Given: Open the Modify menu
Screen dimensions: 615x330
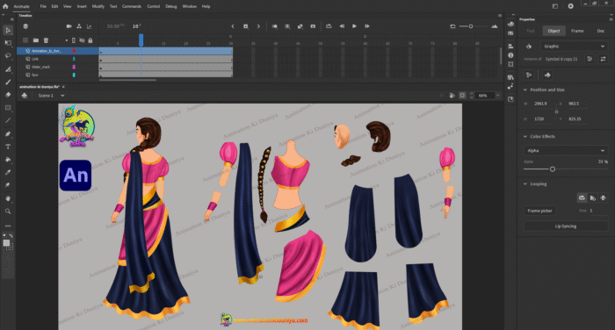Looking at the screenshot, I should coord(98,6).
